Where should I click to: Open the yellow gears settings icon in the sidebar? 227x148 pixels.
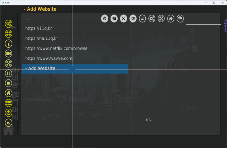pos(9,24)
